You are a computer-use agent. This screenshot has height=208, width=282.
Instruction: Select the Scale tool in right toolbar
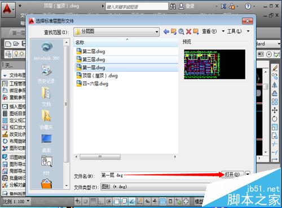pyautogui.click(x=275, y=127)
